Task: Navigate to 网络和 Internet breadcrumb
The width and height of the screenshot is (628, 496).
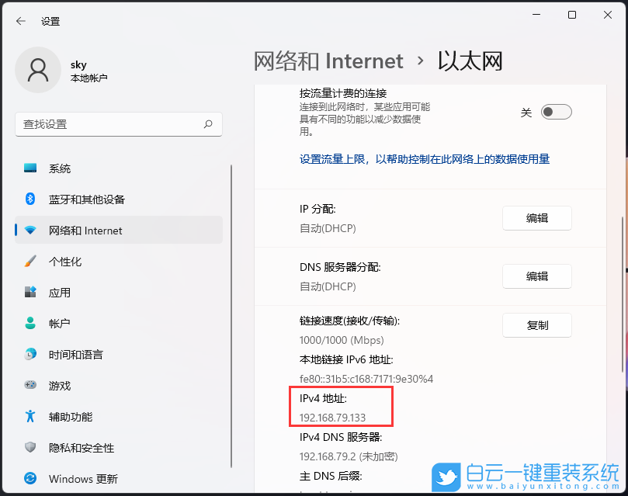Action: click(327, 61)
